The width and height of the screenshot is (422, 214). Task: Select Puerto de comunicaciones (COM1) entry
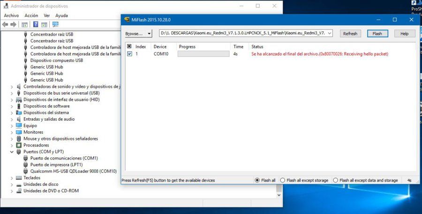pyautogui.click(x=64, y=158)
